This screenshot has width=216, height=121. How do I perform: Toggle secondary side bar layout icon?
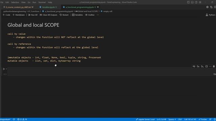pos(196,2)
